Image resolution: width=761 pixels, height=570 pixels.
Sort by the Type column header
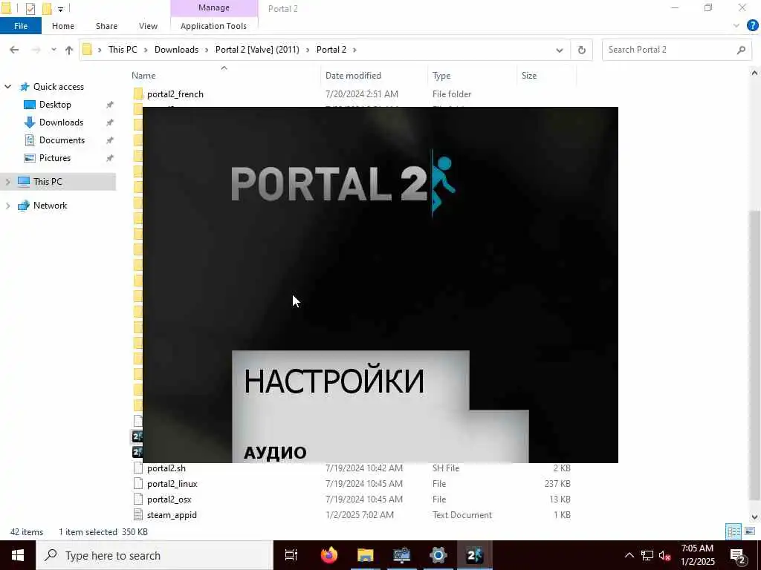tap(441, 76)
